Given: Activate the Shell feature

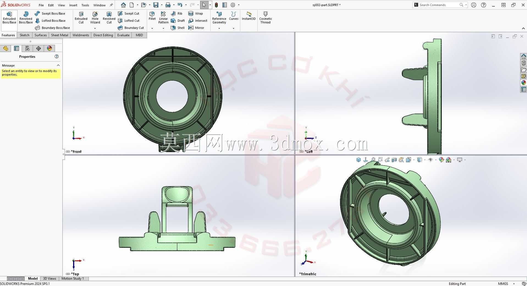Looking at the screenshot, I should point(178,28).
